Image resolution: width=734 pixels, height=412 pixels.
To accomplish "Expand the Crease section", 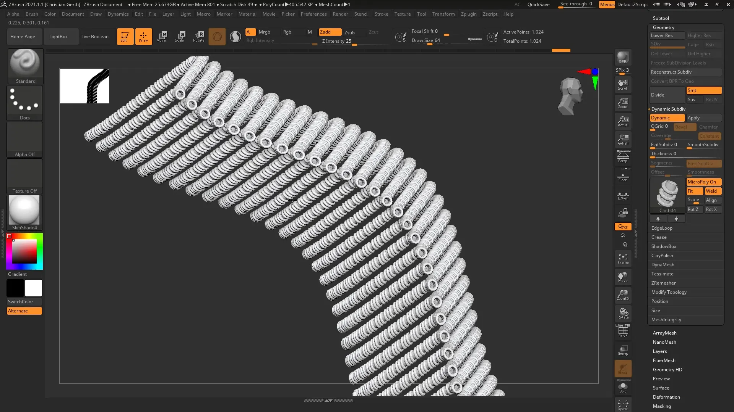I will [659, 237].
